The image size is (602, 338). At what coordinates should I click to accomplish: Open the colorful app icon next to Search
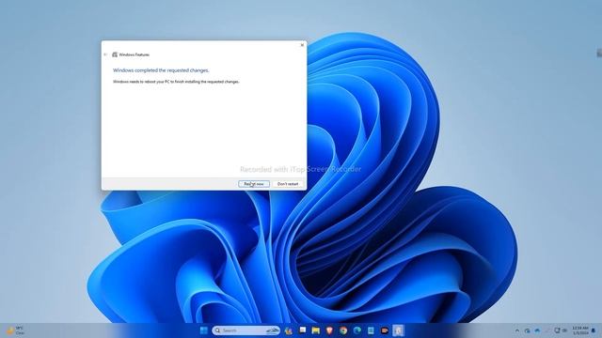[x=289, y=330]
